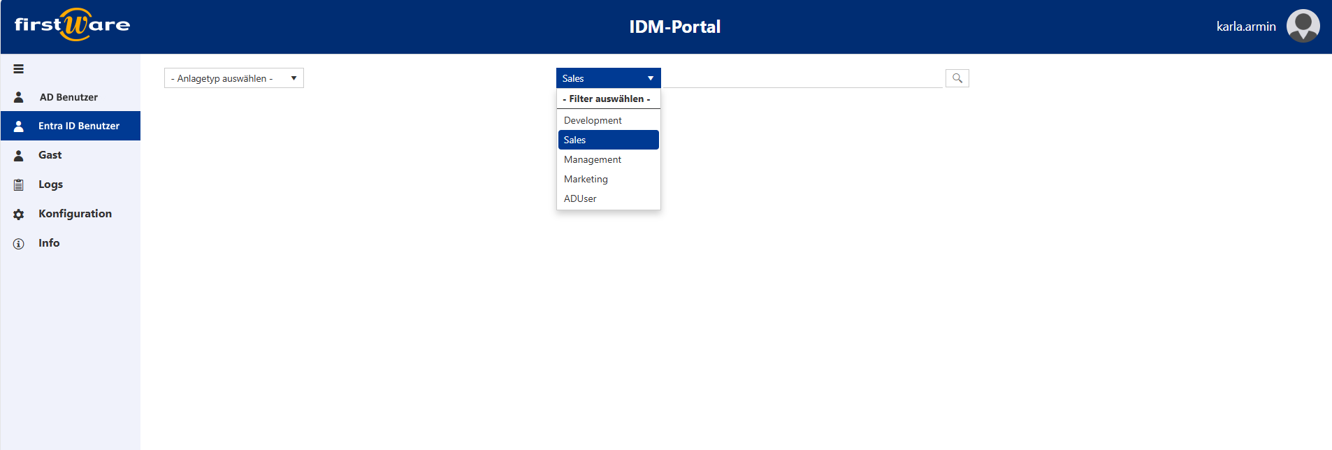1332x450 pixels.
Task: Click the AD Benutzer person icon
Action: point(19,97)
